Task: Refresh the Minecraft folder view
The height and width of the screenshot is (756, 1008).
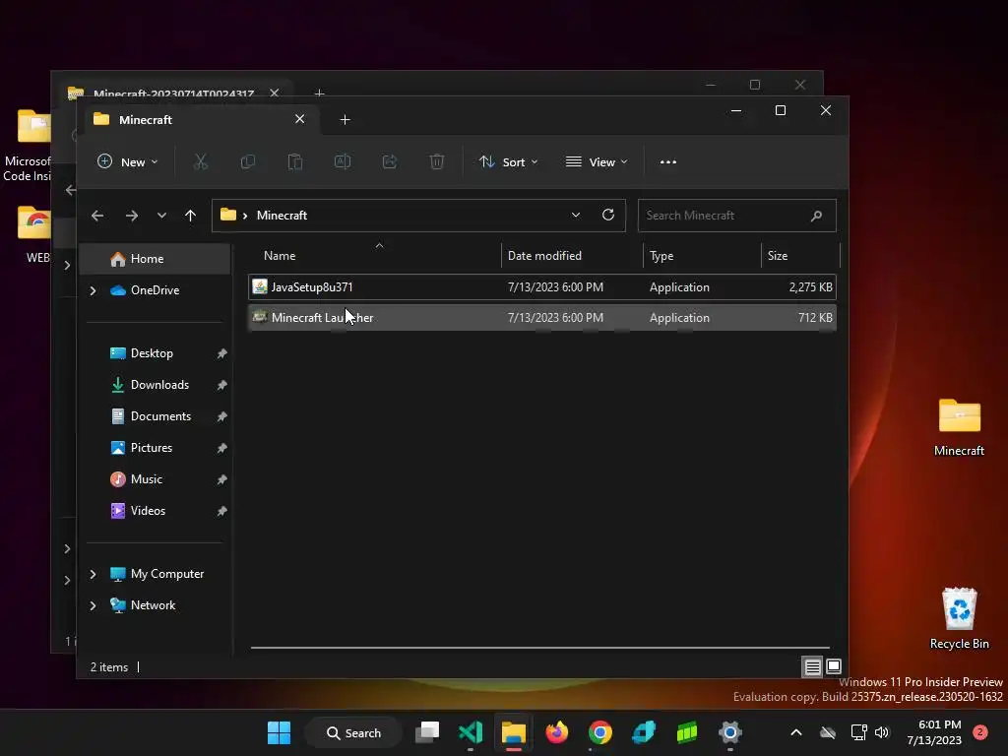Action: (x=608, y=215)
